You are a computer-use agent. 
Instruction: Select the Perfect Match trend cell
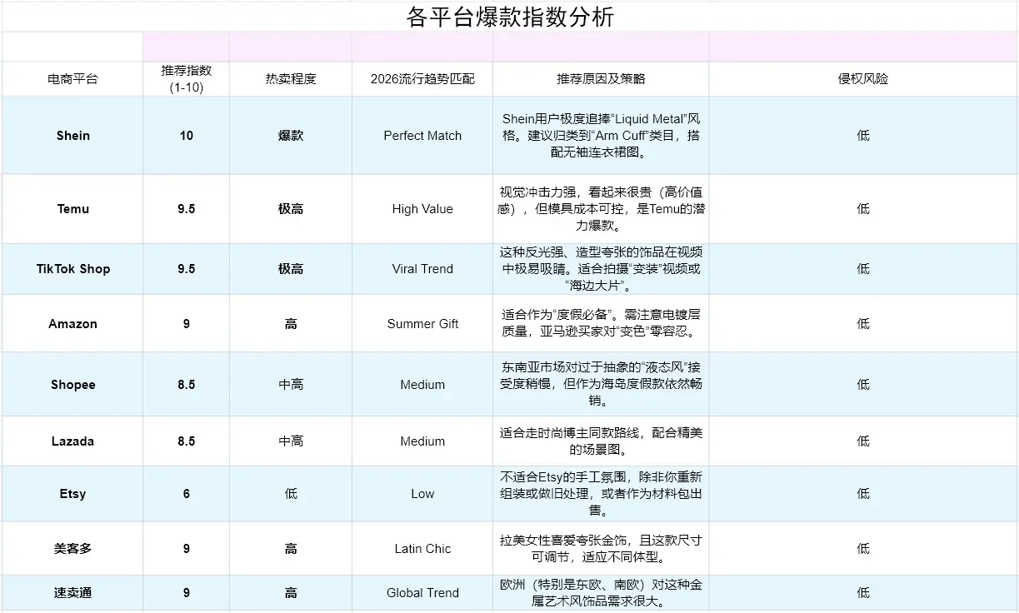coord(422,136)
